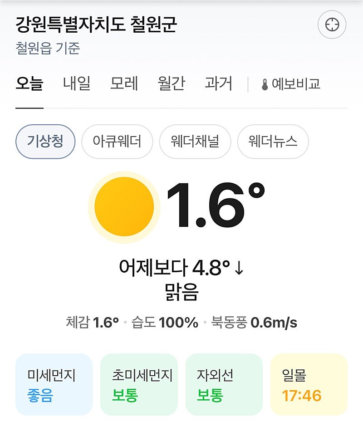Select the 모레 forecast tab
Viewport: 363px width, 431px height.
[x=124, y=84]
